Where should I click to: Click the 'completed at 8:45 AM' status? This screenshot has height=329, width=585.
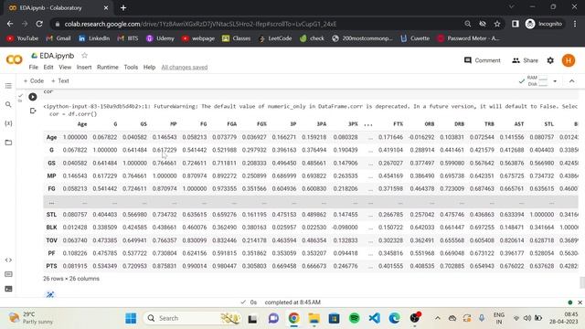(292, 302)
